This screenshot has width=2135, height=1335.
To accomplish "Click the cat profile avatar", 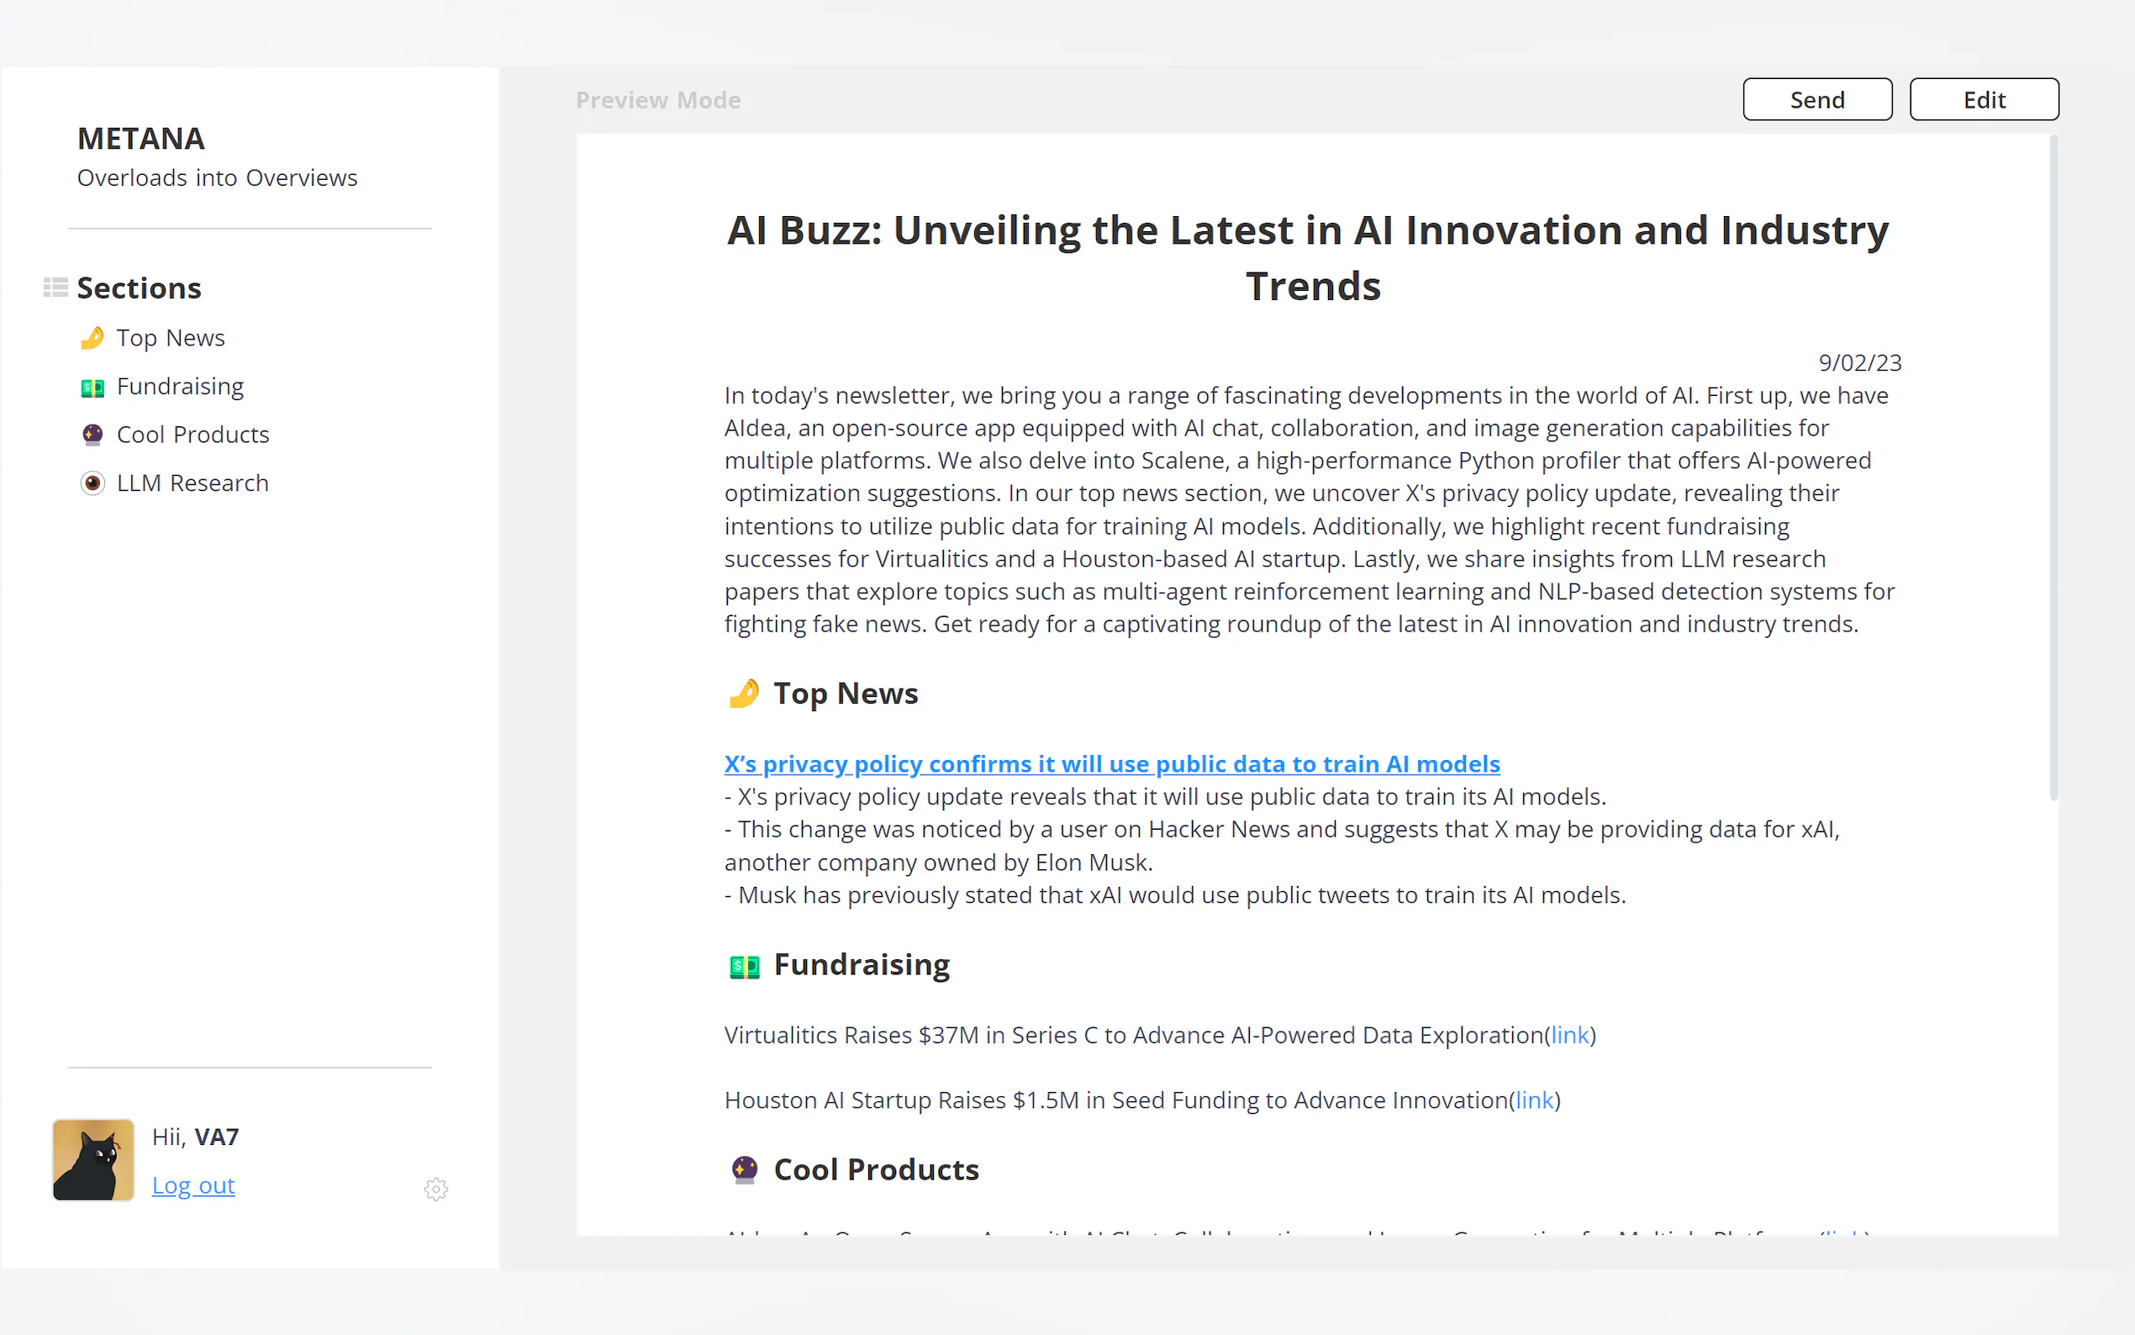I will [93, 1159].
